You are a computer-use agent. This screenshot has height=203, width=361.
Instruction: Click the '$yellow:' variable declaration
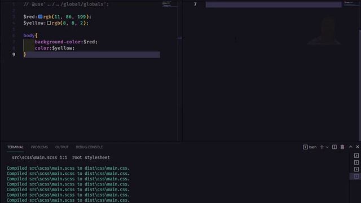[34, 23]
